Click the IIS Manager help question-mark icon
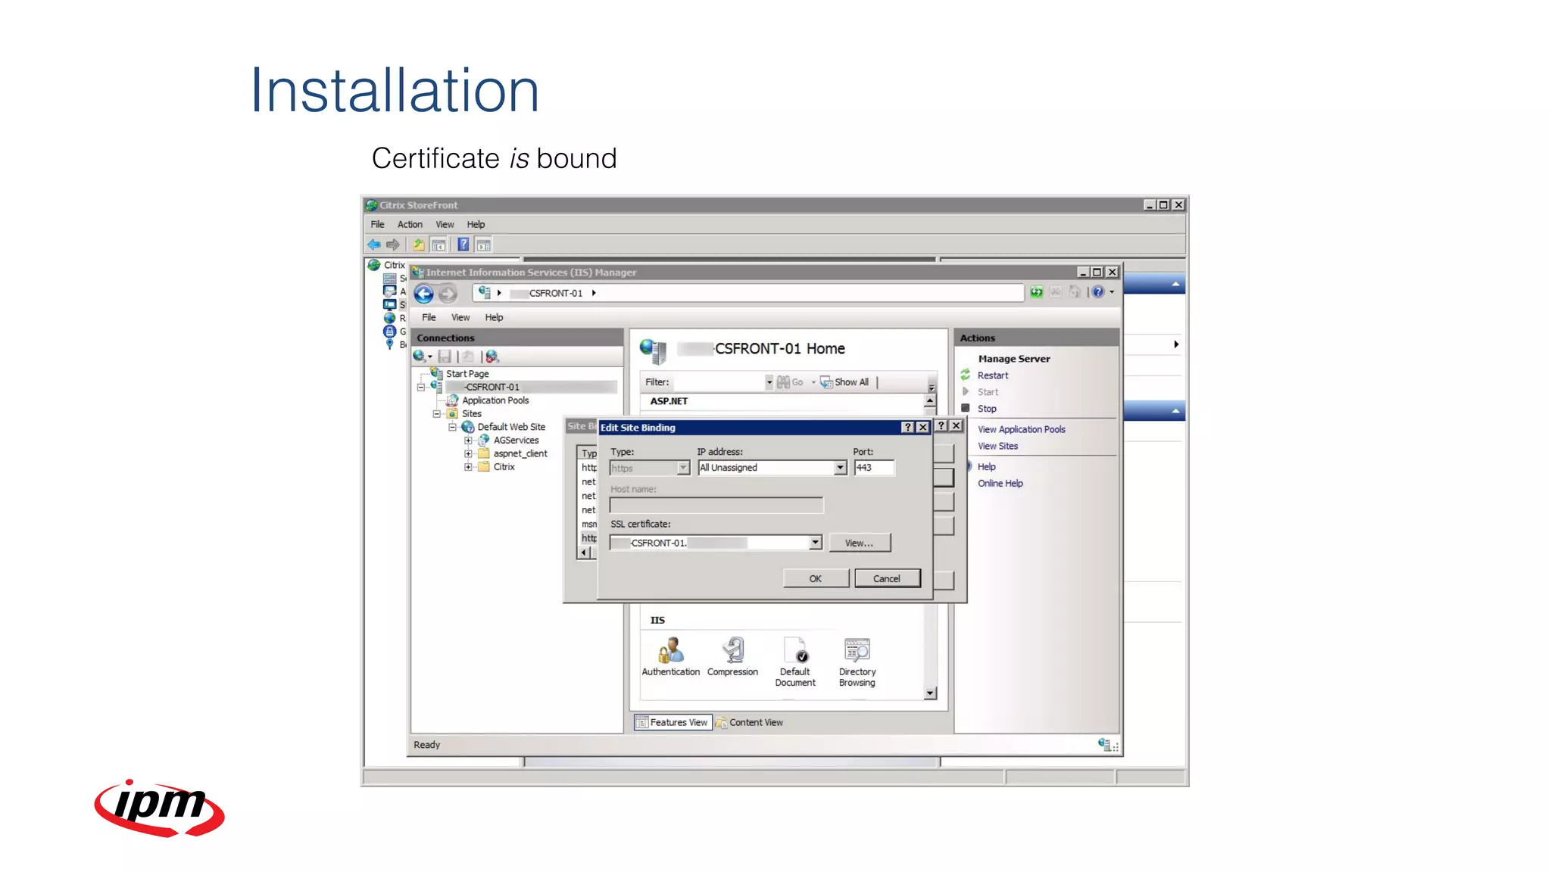The width and height of the screenshot is (1551, 872). 1098,292
